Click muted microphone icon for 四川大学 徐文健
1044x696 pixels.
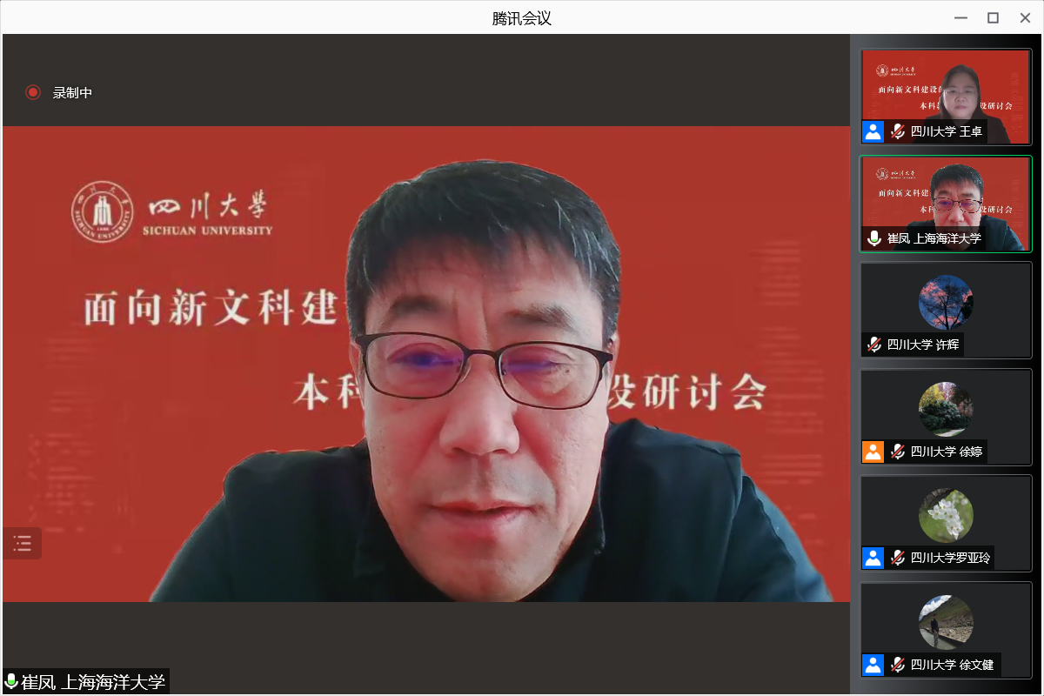pyautogui.click(x=898, y=665)
